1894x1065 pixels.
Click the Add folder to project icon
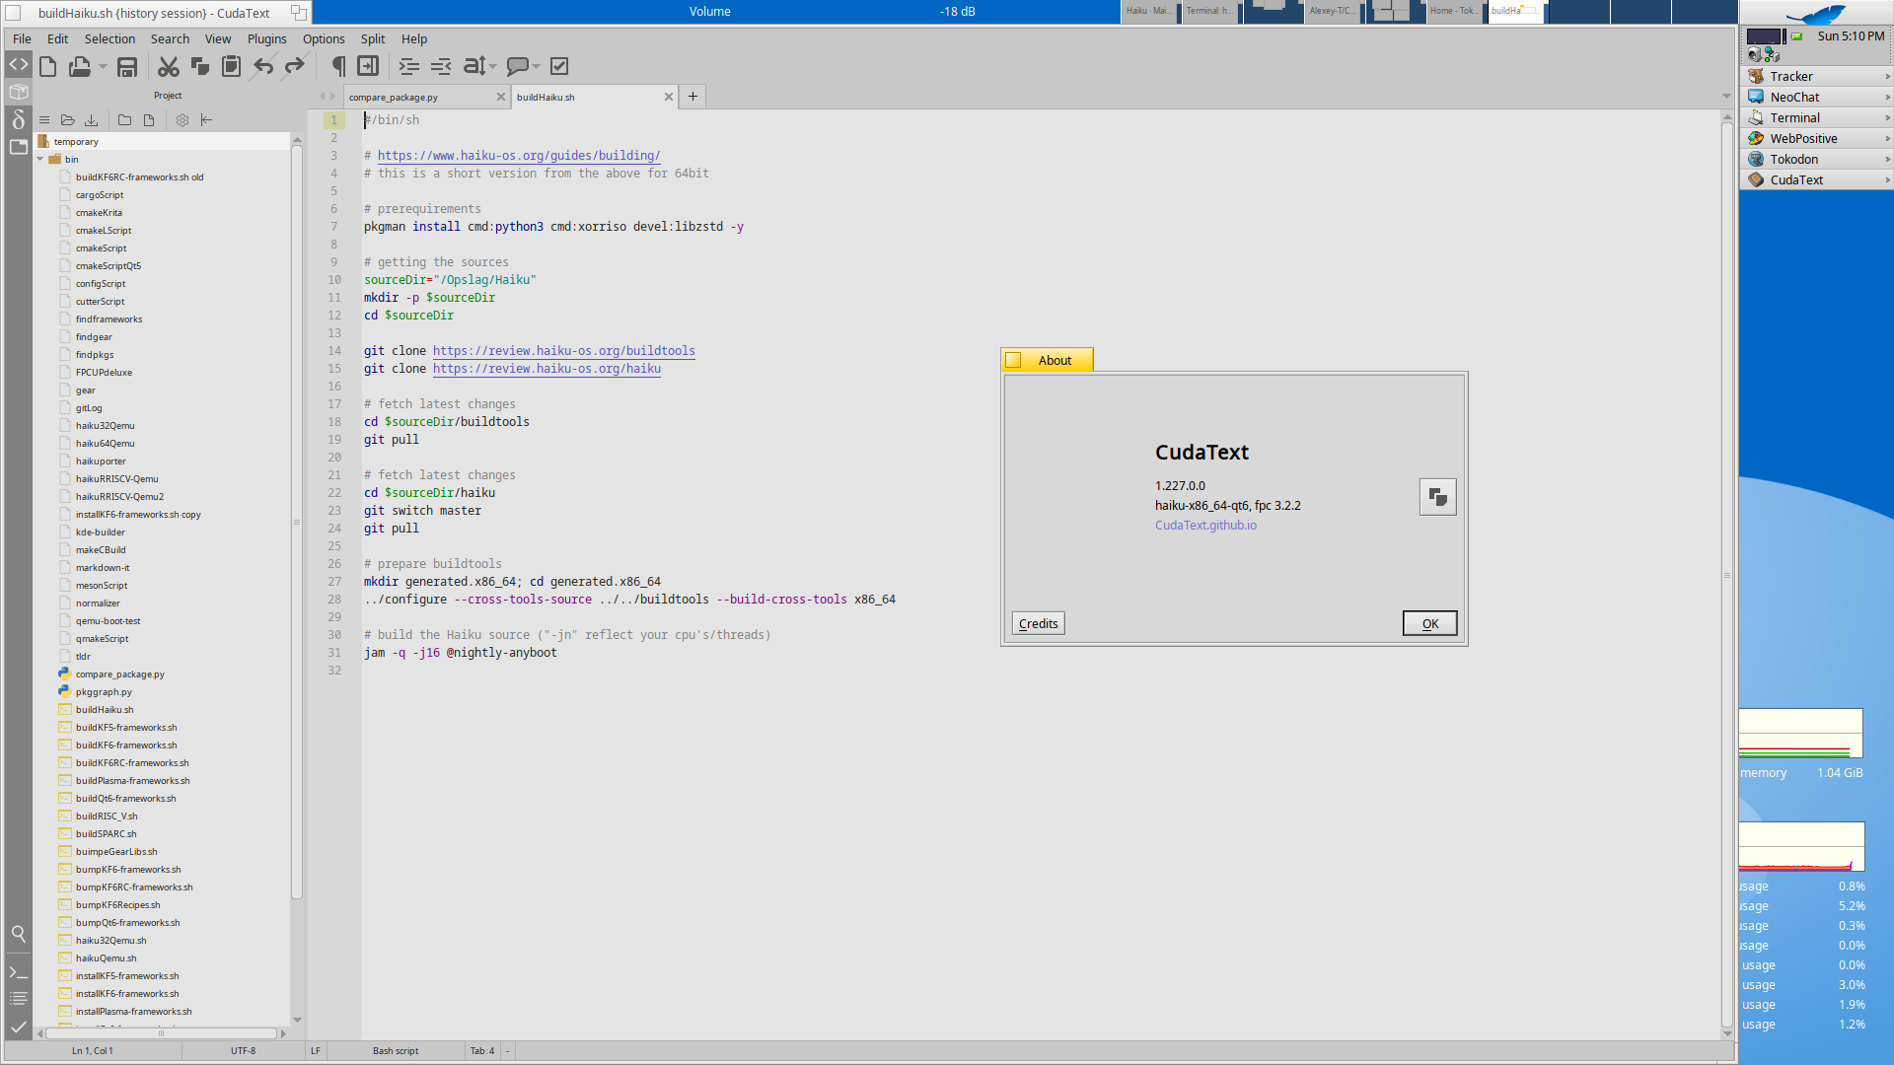(x=124, y=120)
